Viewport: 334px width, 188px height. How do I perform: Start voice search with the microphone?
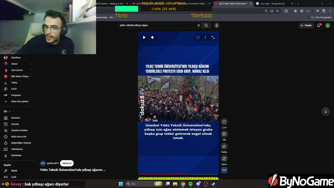pos(217,25)
